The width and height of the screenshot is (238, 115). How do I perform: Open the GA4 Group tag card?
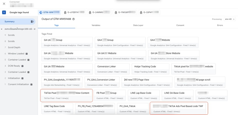coord(120,42)
